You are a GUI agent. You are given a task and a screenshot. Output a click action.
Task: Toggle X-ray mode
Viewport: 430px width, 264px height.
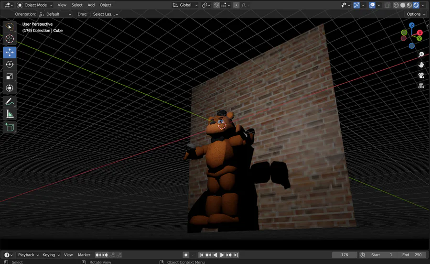(x=387, y=5)
